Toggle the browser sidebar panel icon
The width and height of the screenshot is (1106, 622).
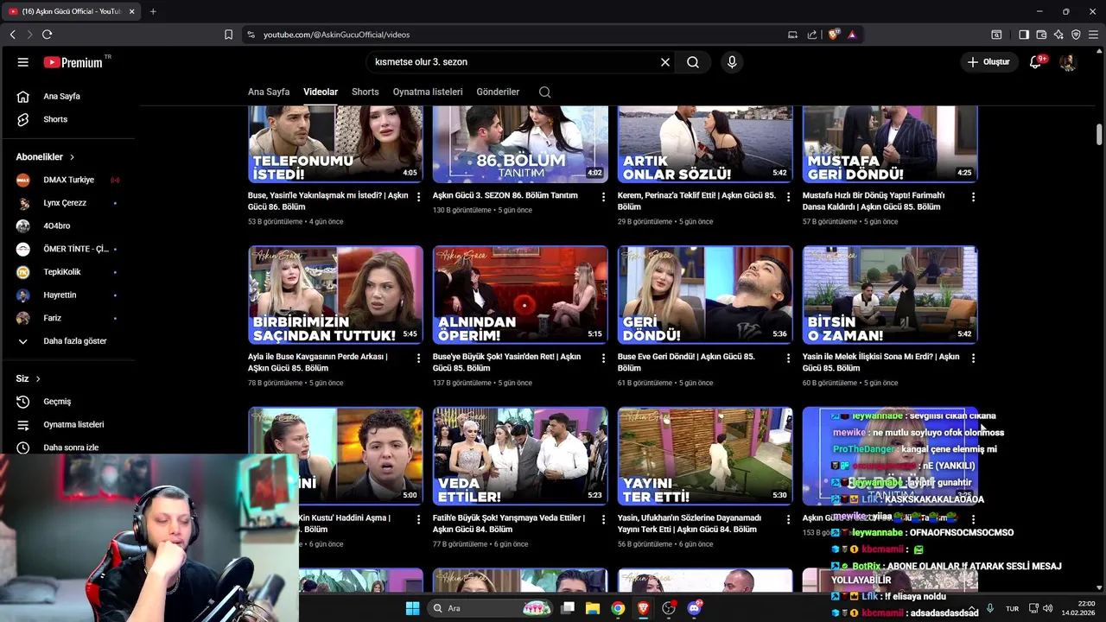click(x=1024, y=35)
